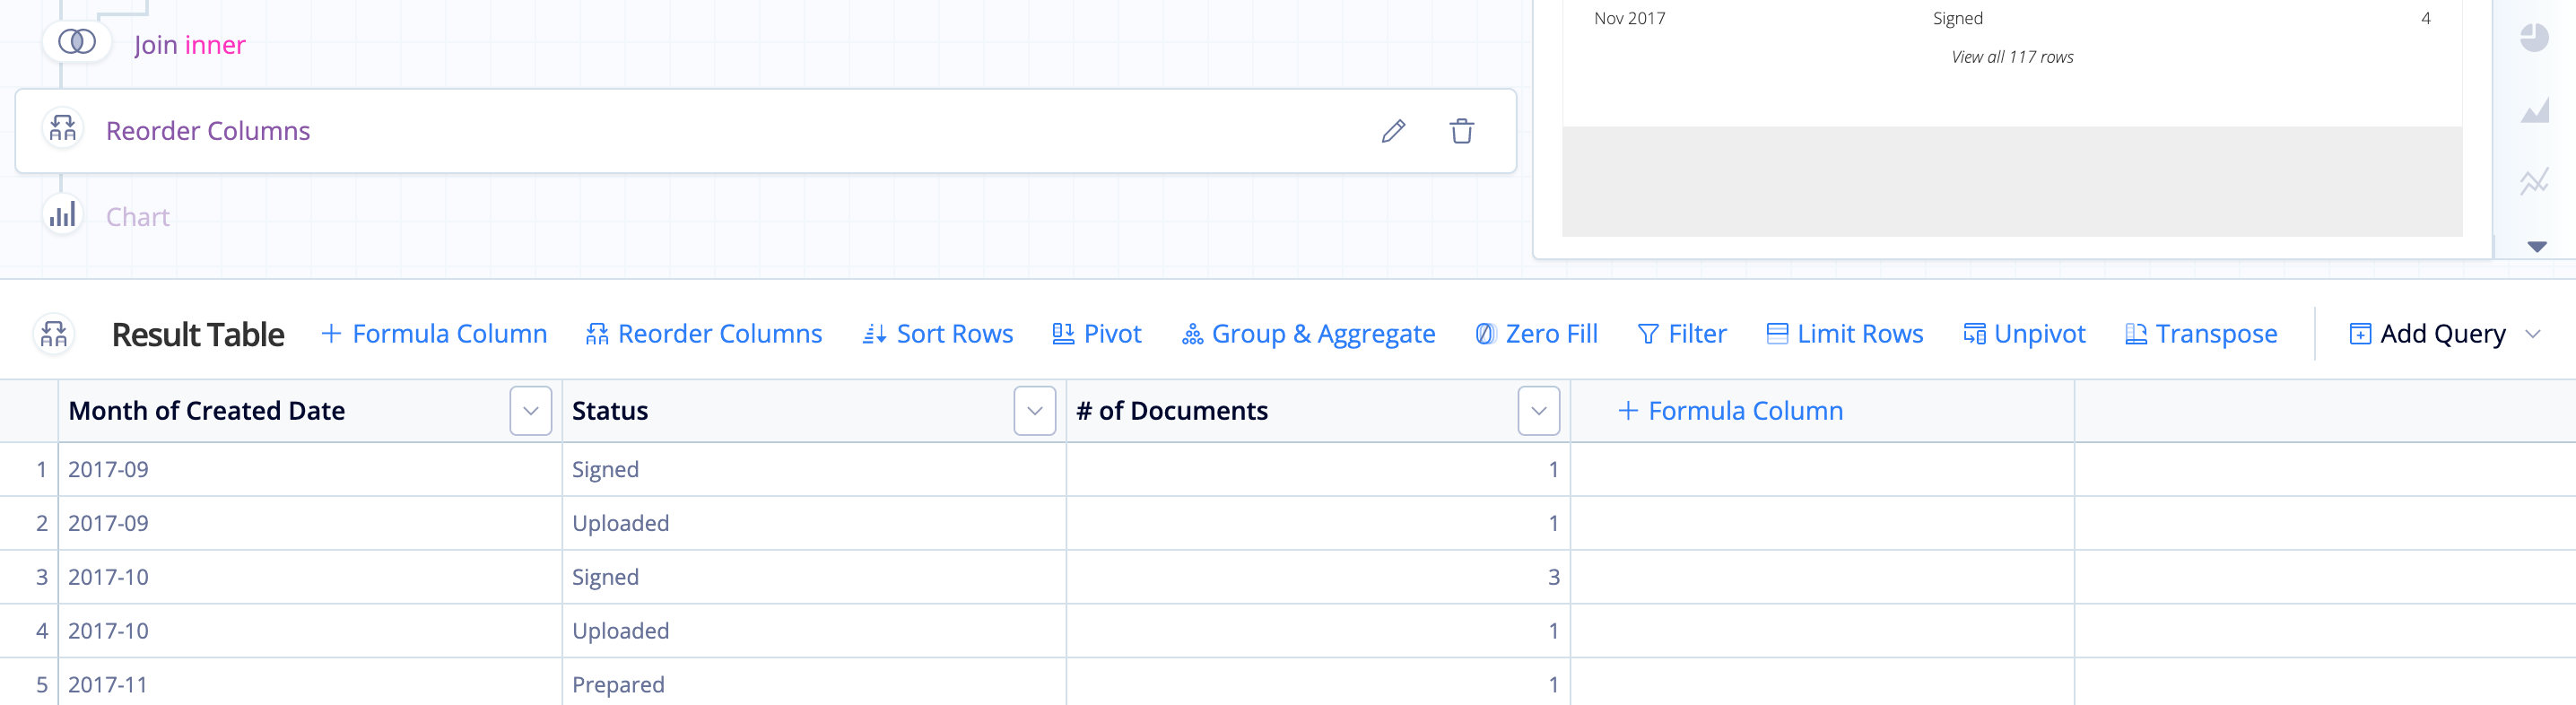This screenshot has width=2576, height=705.
Task: Select pie chart type icon
Action: point(2533,38)
